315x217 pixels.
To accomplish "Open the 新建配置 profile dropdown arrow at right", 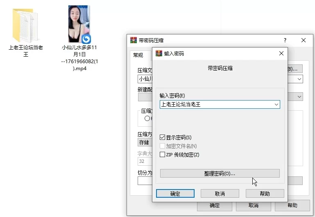I will pyautogui.click(x=299, y=97).
